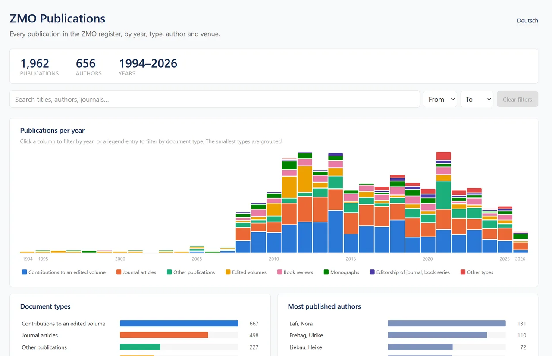The height and width of the screenshot is (356, 552).
Task: Filter by Editorship of journal, book series legend
Action: (410, 272)
